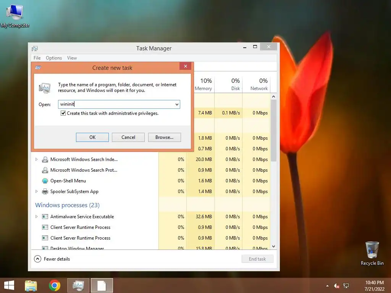Open the File menu in Task Manager
The width and height of the screenshot is (391, 293).
[x=37, y=58]
